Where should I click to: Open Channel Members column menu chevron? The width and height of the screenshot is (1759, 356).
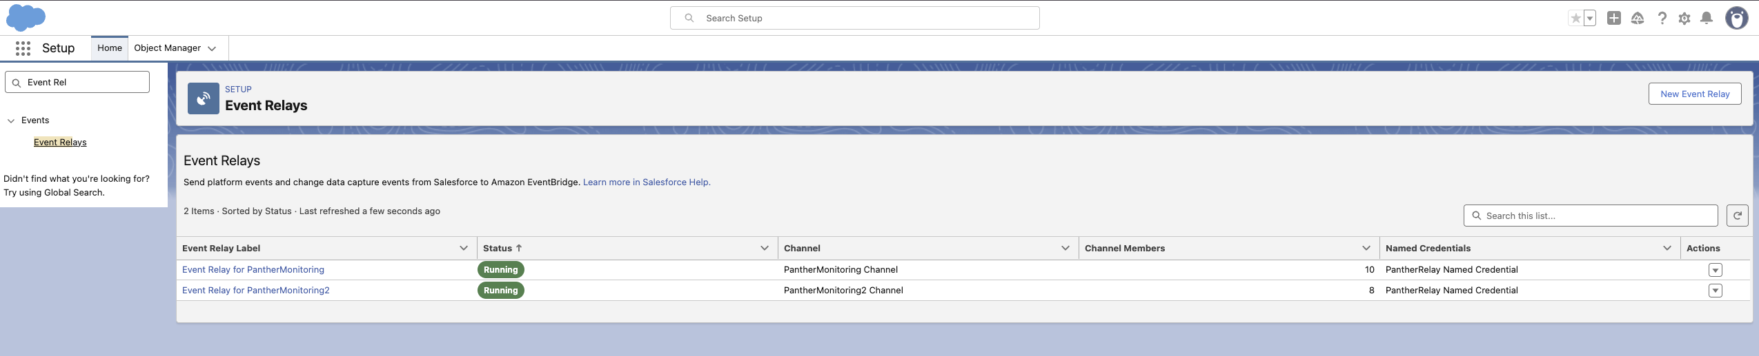click(1366, 249)
